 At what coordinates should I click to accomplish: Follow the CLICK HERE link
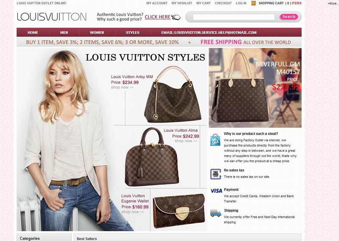(158, 17)
